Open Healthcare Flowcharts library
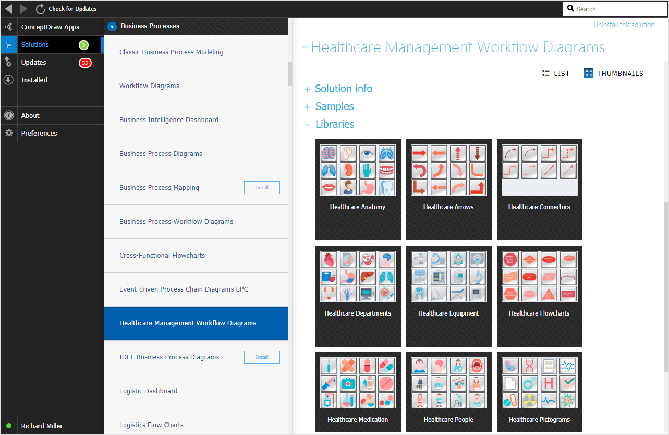The width and height of the screenshot is (669, 435). coord(539,296)
